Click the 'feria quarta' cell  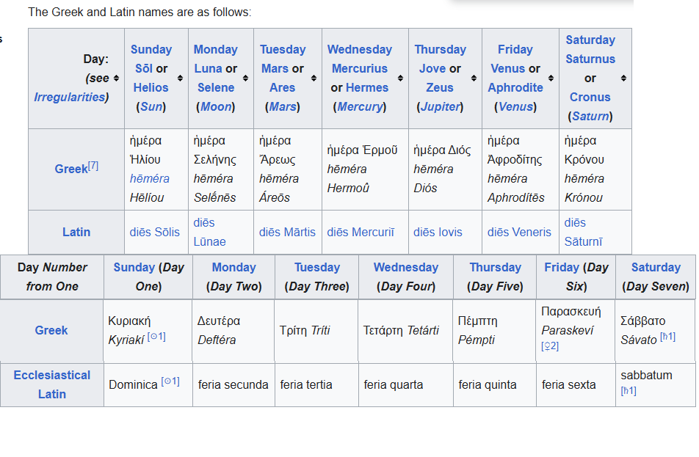pos(406,385)
